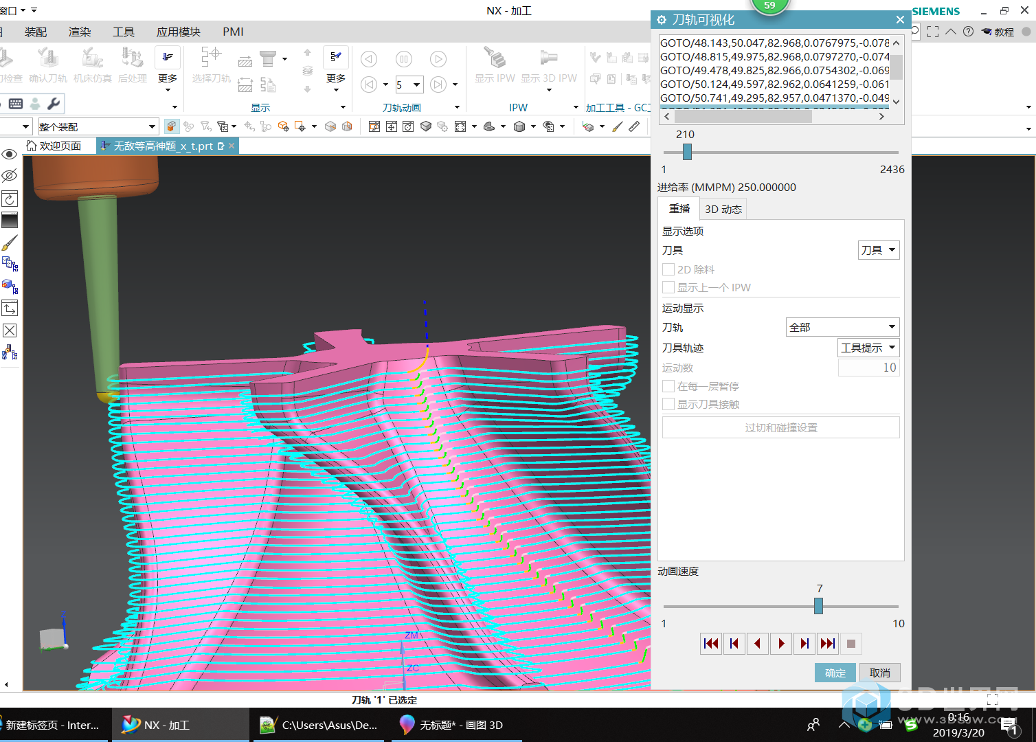This screenshot has width=1036, height=742.
Task: Toggle the 显示刀具接触 checkbox
Action: click(668, 404)
